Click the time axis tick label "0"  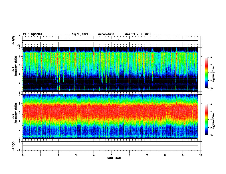coord(23,155)
